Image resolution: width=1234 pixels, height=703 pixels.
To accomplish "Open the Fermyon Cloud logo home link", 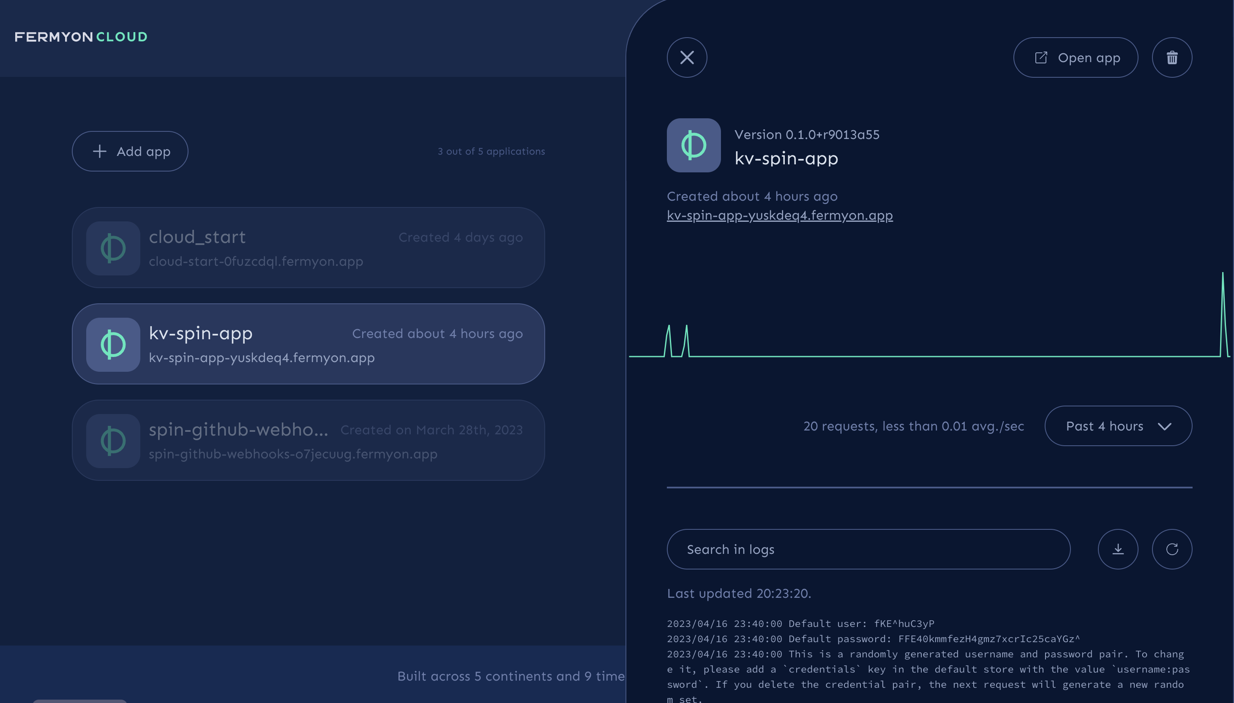I will (81, 37).
